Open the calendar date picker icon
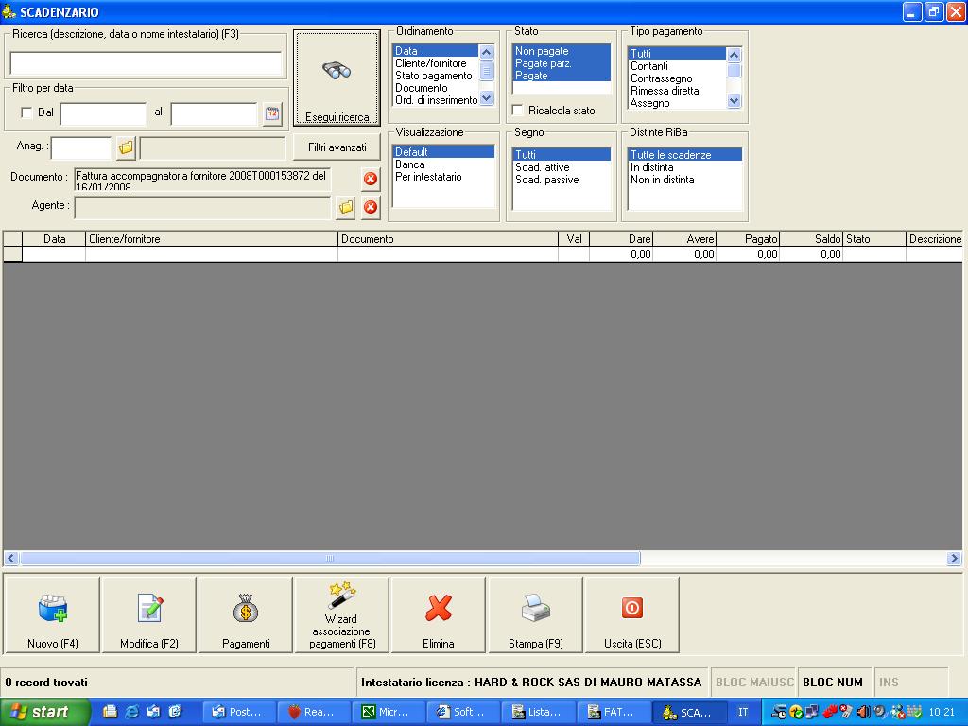 click(x=272, y=114)
